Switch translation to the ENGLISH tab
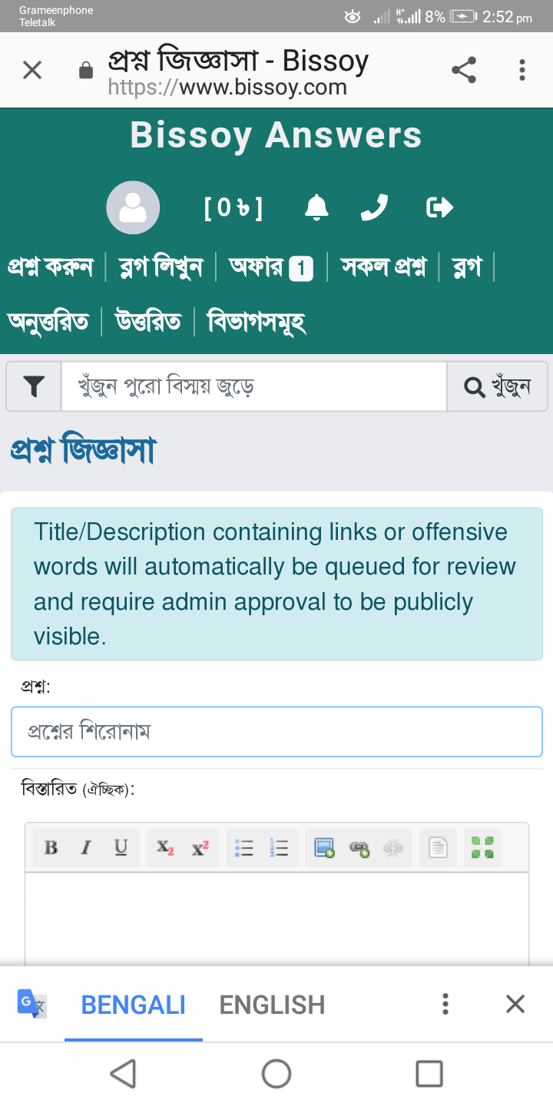 (272, 1005)
